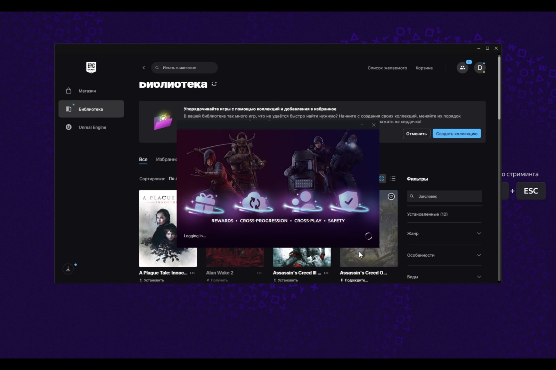The image size is (556, 370).
Task: Click the Отменить button
Action: pyautogui.click(x=416, y=134)
